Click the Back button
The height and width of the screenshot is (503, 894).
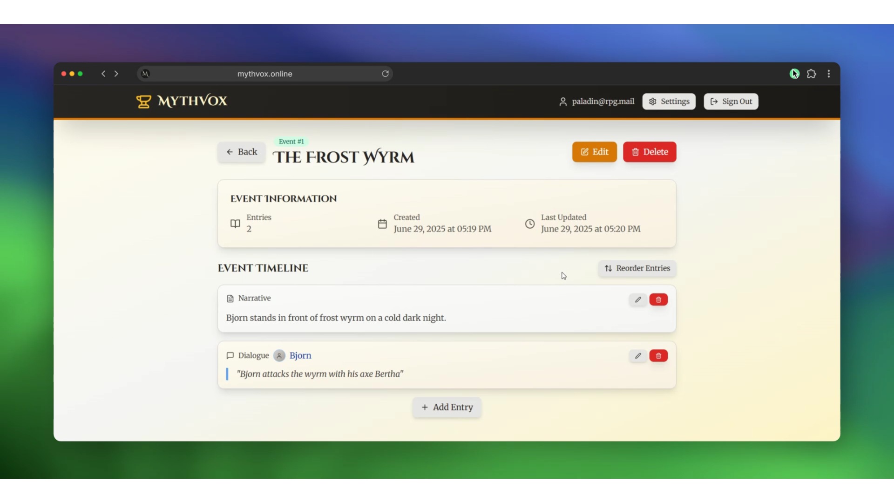click(x=241, y=152)
